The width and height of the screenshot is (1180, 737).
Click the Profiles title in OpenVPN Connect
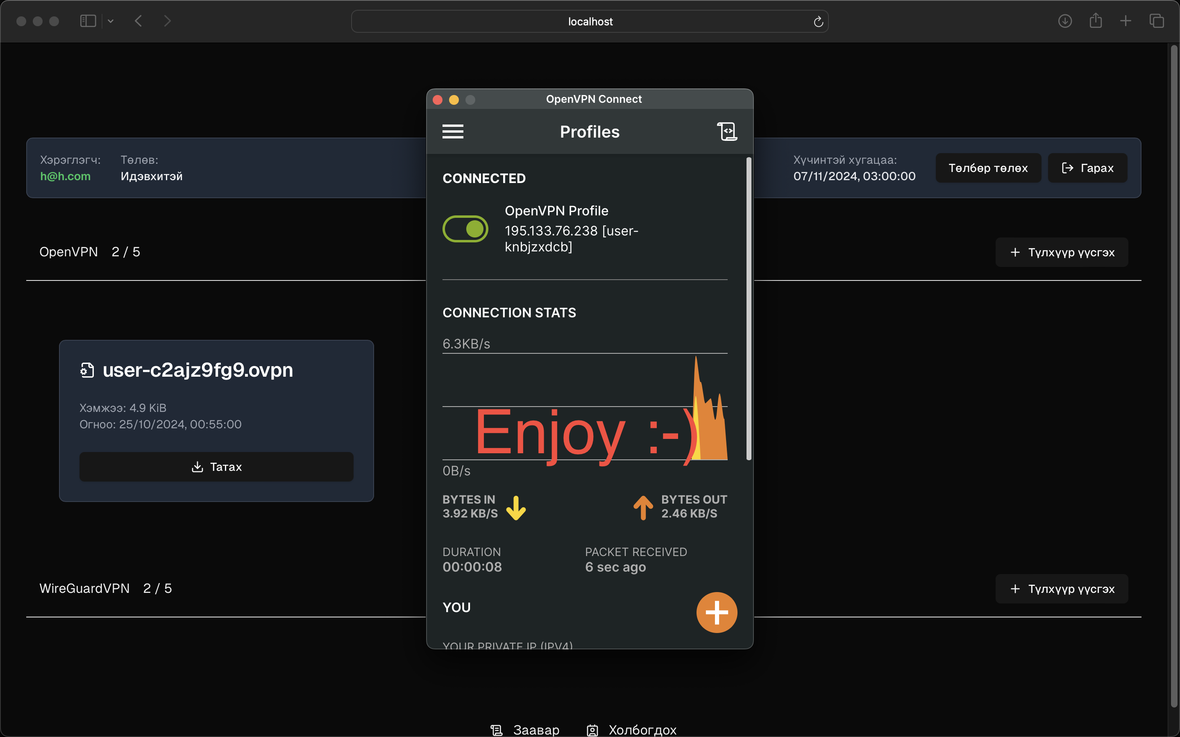coord(590,131)
